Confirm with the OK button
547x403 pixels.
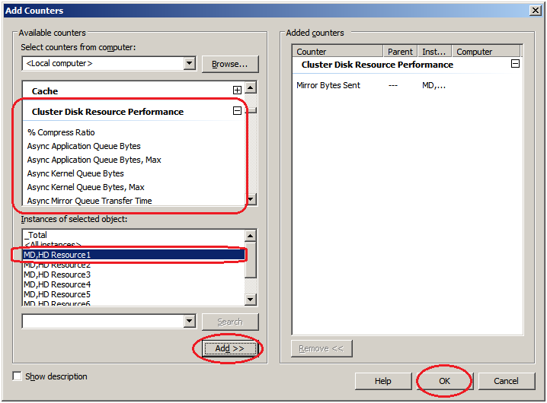pyautogui.click(x=444, y=381)
